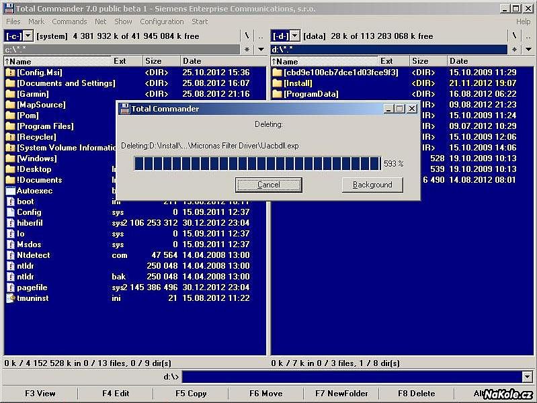Image resolution: width=537 pixels, height=403 pixels.
Task: Click the main window floppy disk title icon
Action: pyautogui.click(x=9, y=8)
